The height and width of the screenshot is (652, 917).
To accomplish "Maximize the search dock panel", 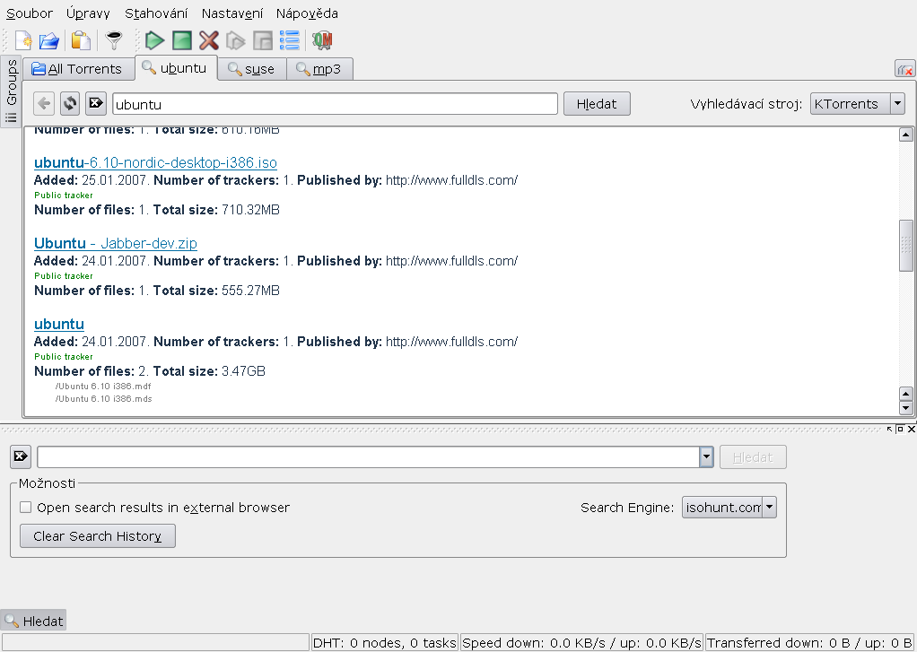I will coord(900,430).
